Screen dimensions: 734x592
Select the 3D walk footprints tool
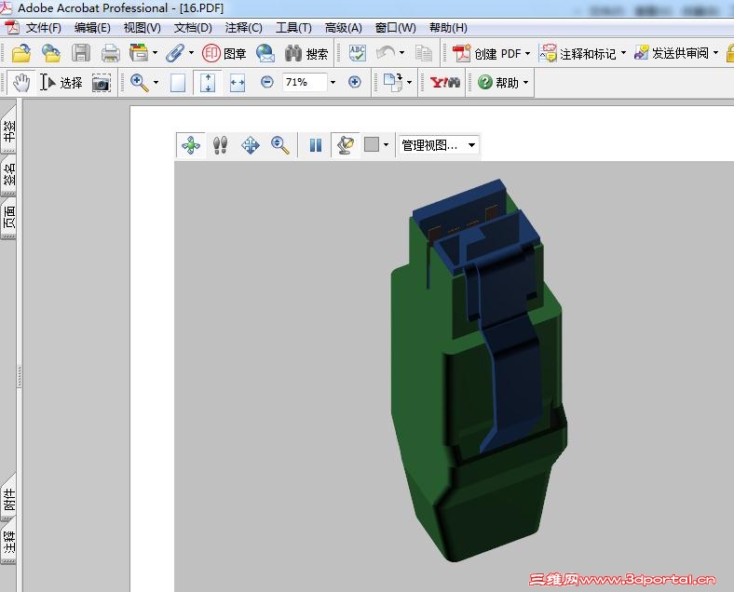pyautogui.click(x=220, y=145)
